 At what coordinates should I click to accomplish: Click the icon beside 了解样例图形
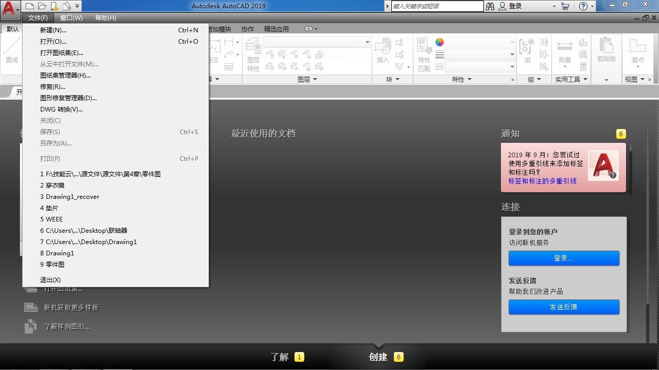point(31,326)
